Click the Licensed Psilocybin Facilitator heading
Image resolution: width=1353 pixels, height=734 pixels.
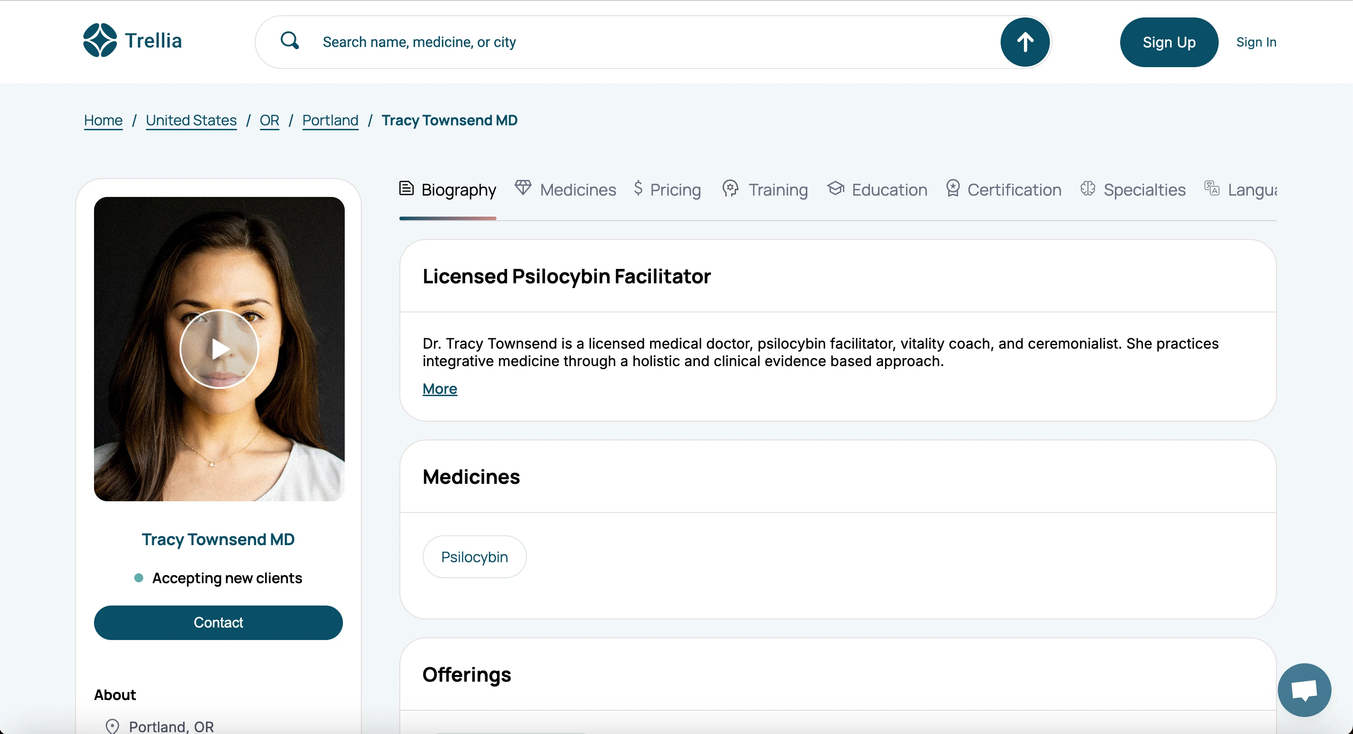click(x=567, y=276)
